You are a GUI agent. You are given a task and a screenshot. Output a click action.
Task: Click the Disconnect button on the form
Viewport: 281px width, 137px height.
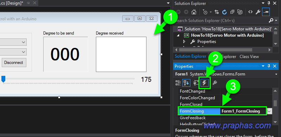pos(14,63)
